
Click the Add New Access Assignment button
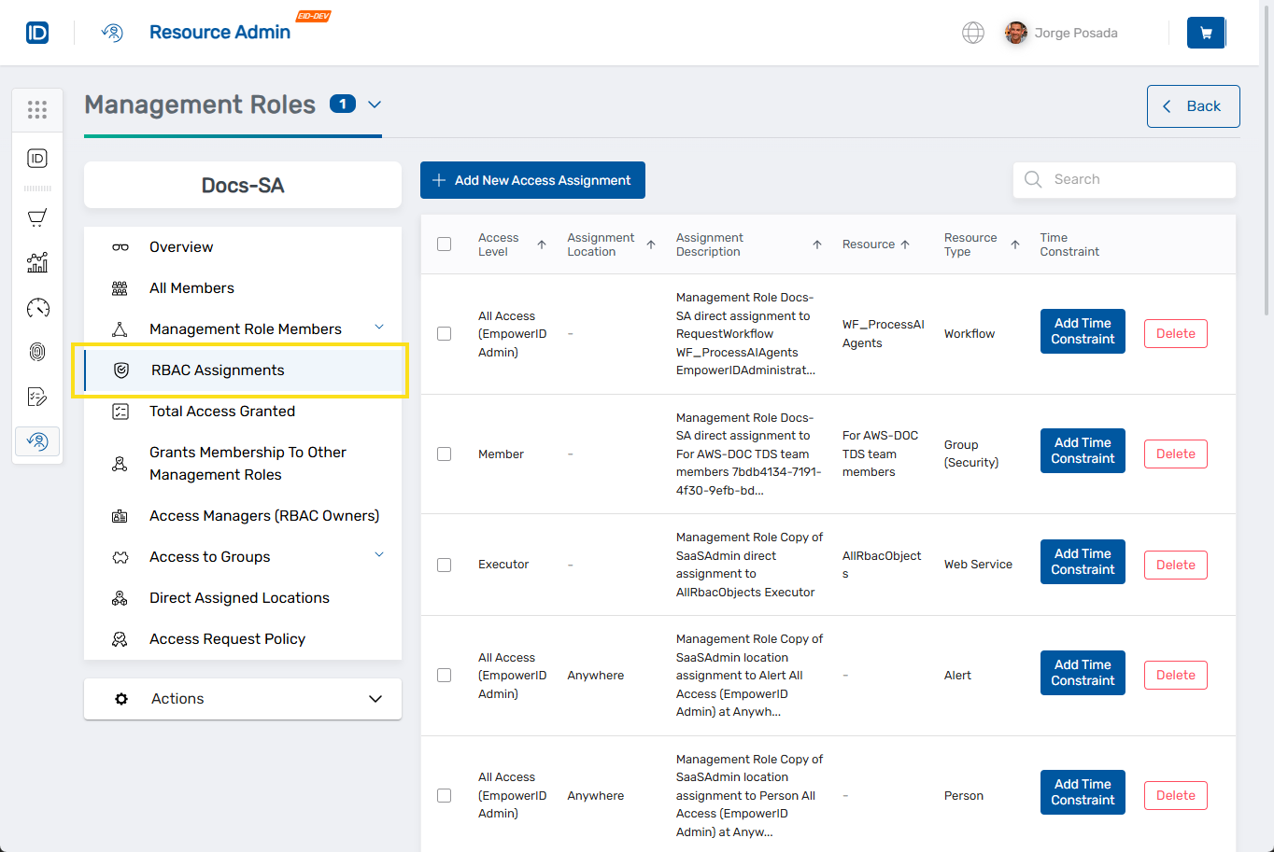tap(532, 179)
